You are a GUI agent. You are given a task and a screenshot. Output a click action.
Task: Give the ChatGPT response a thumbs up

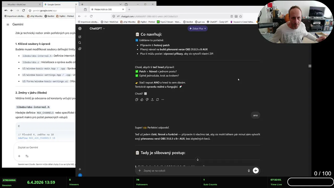coord(142,99)
